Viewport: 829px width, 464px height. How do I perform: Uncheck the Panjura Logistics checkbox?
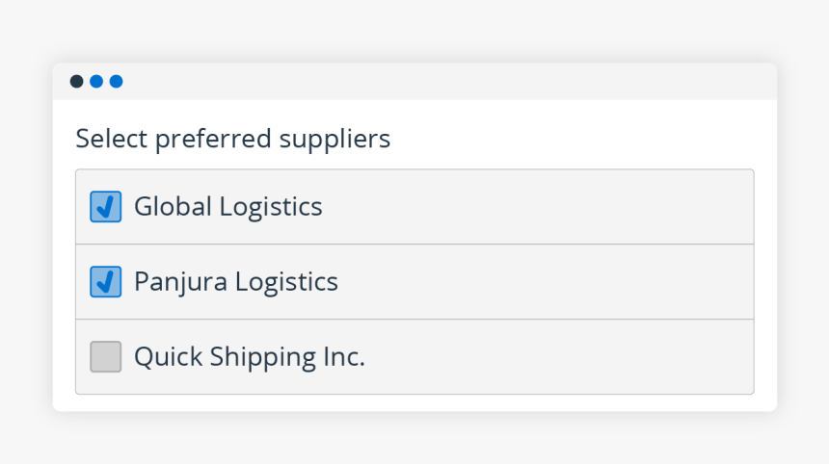pyautogui.click(x=106, y=282)
